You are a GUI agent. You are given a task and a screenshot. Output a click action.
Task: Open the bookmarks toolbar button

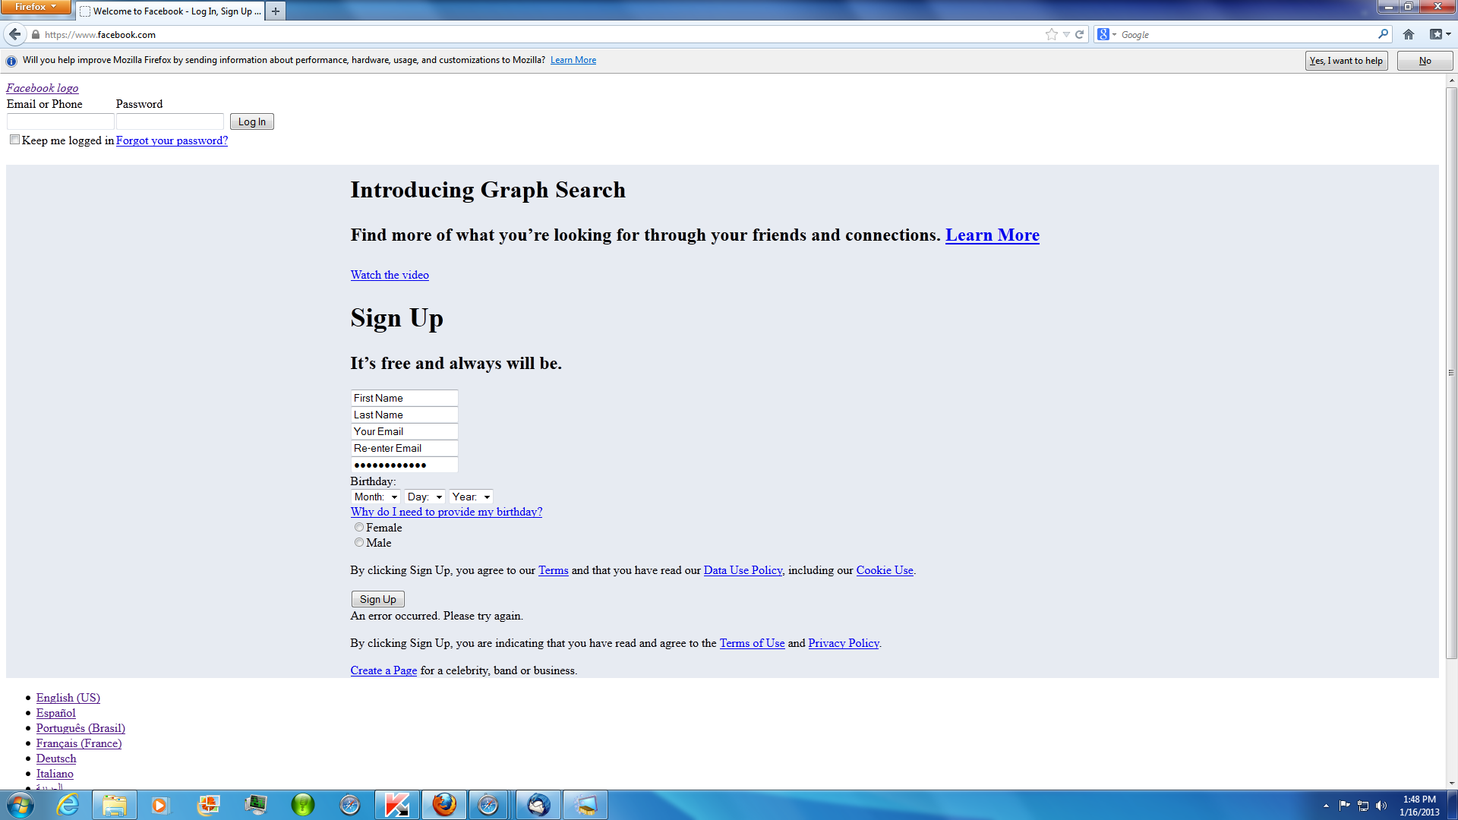1436,34
